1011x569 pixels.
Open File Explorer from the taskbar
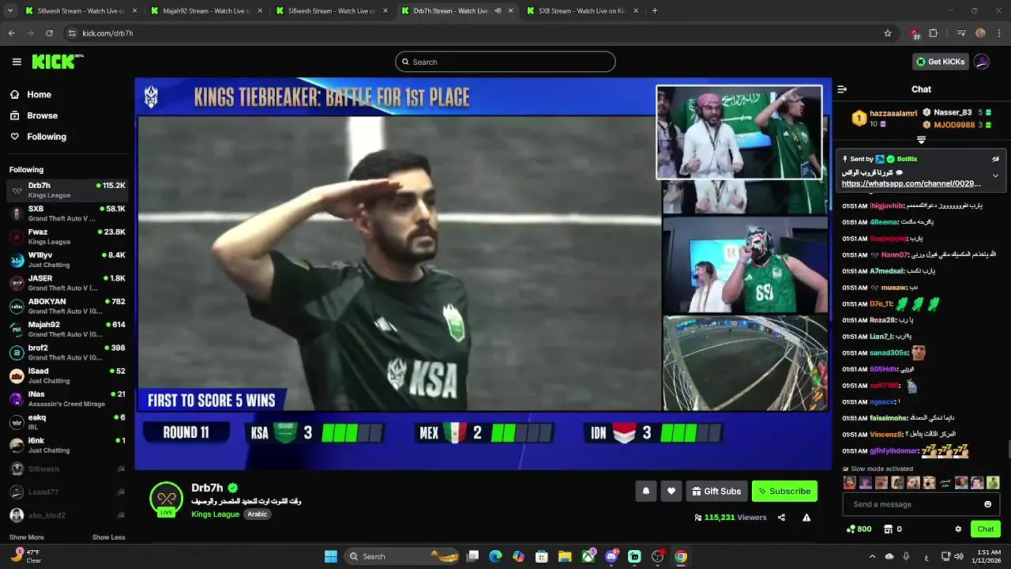(565, 556)
